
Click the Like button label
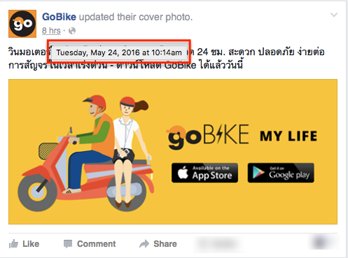click(31, 244)
